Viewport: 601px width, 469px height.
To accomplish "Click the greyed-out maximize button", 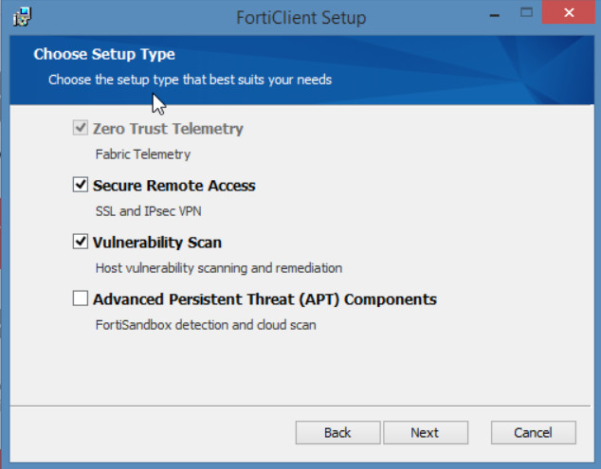I will pos(526,12).
